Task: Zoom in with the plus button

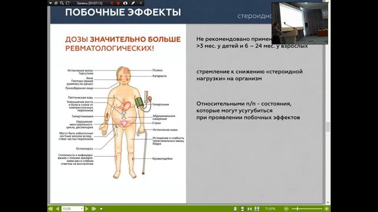Action: [327, 209]
